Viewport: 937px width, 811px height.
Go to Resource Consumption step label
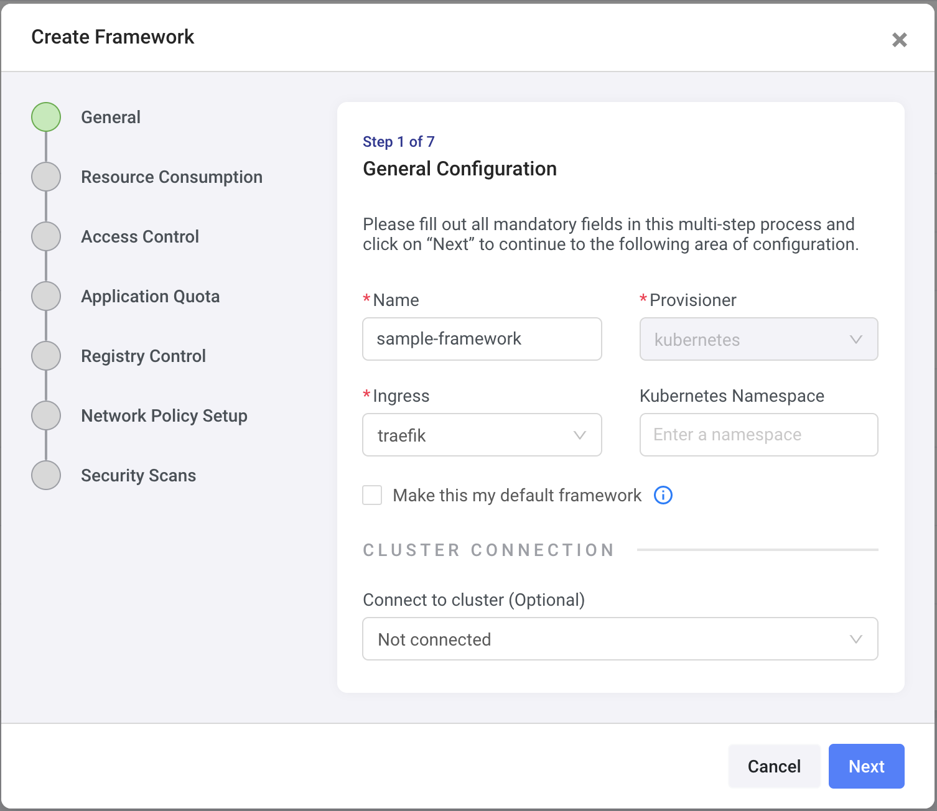coord(172,177)
